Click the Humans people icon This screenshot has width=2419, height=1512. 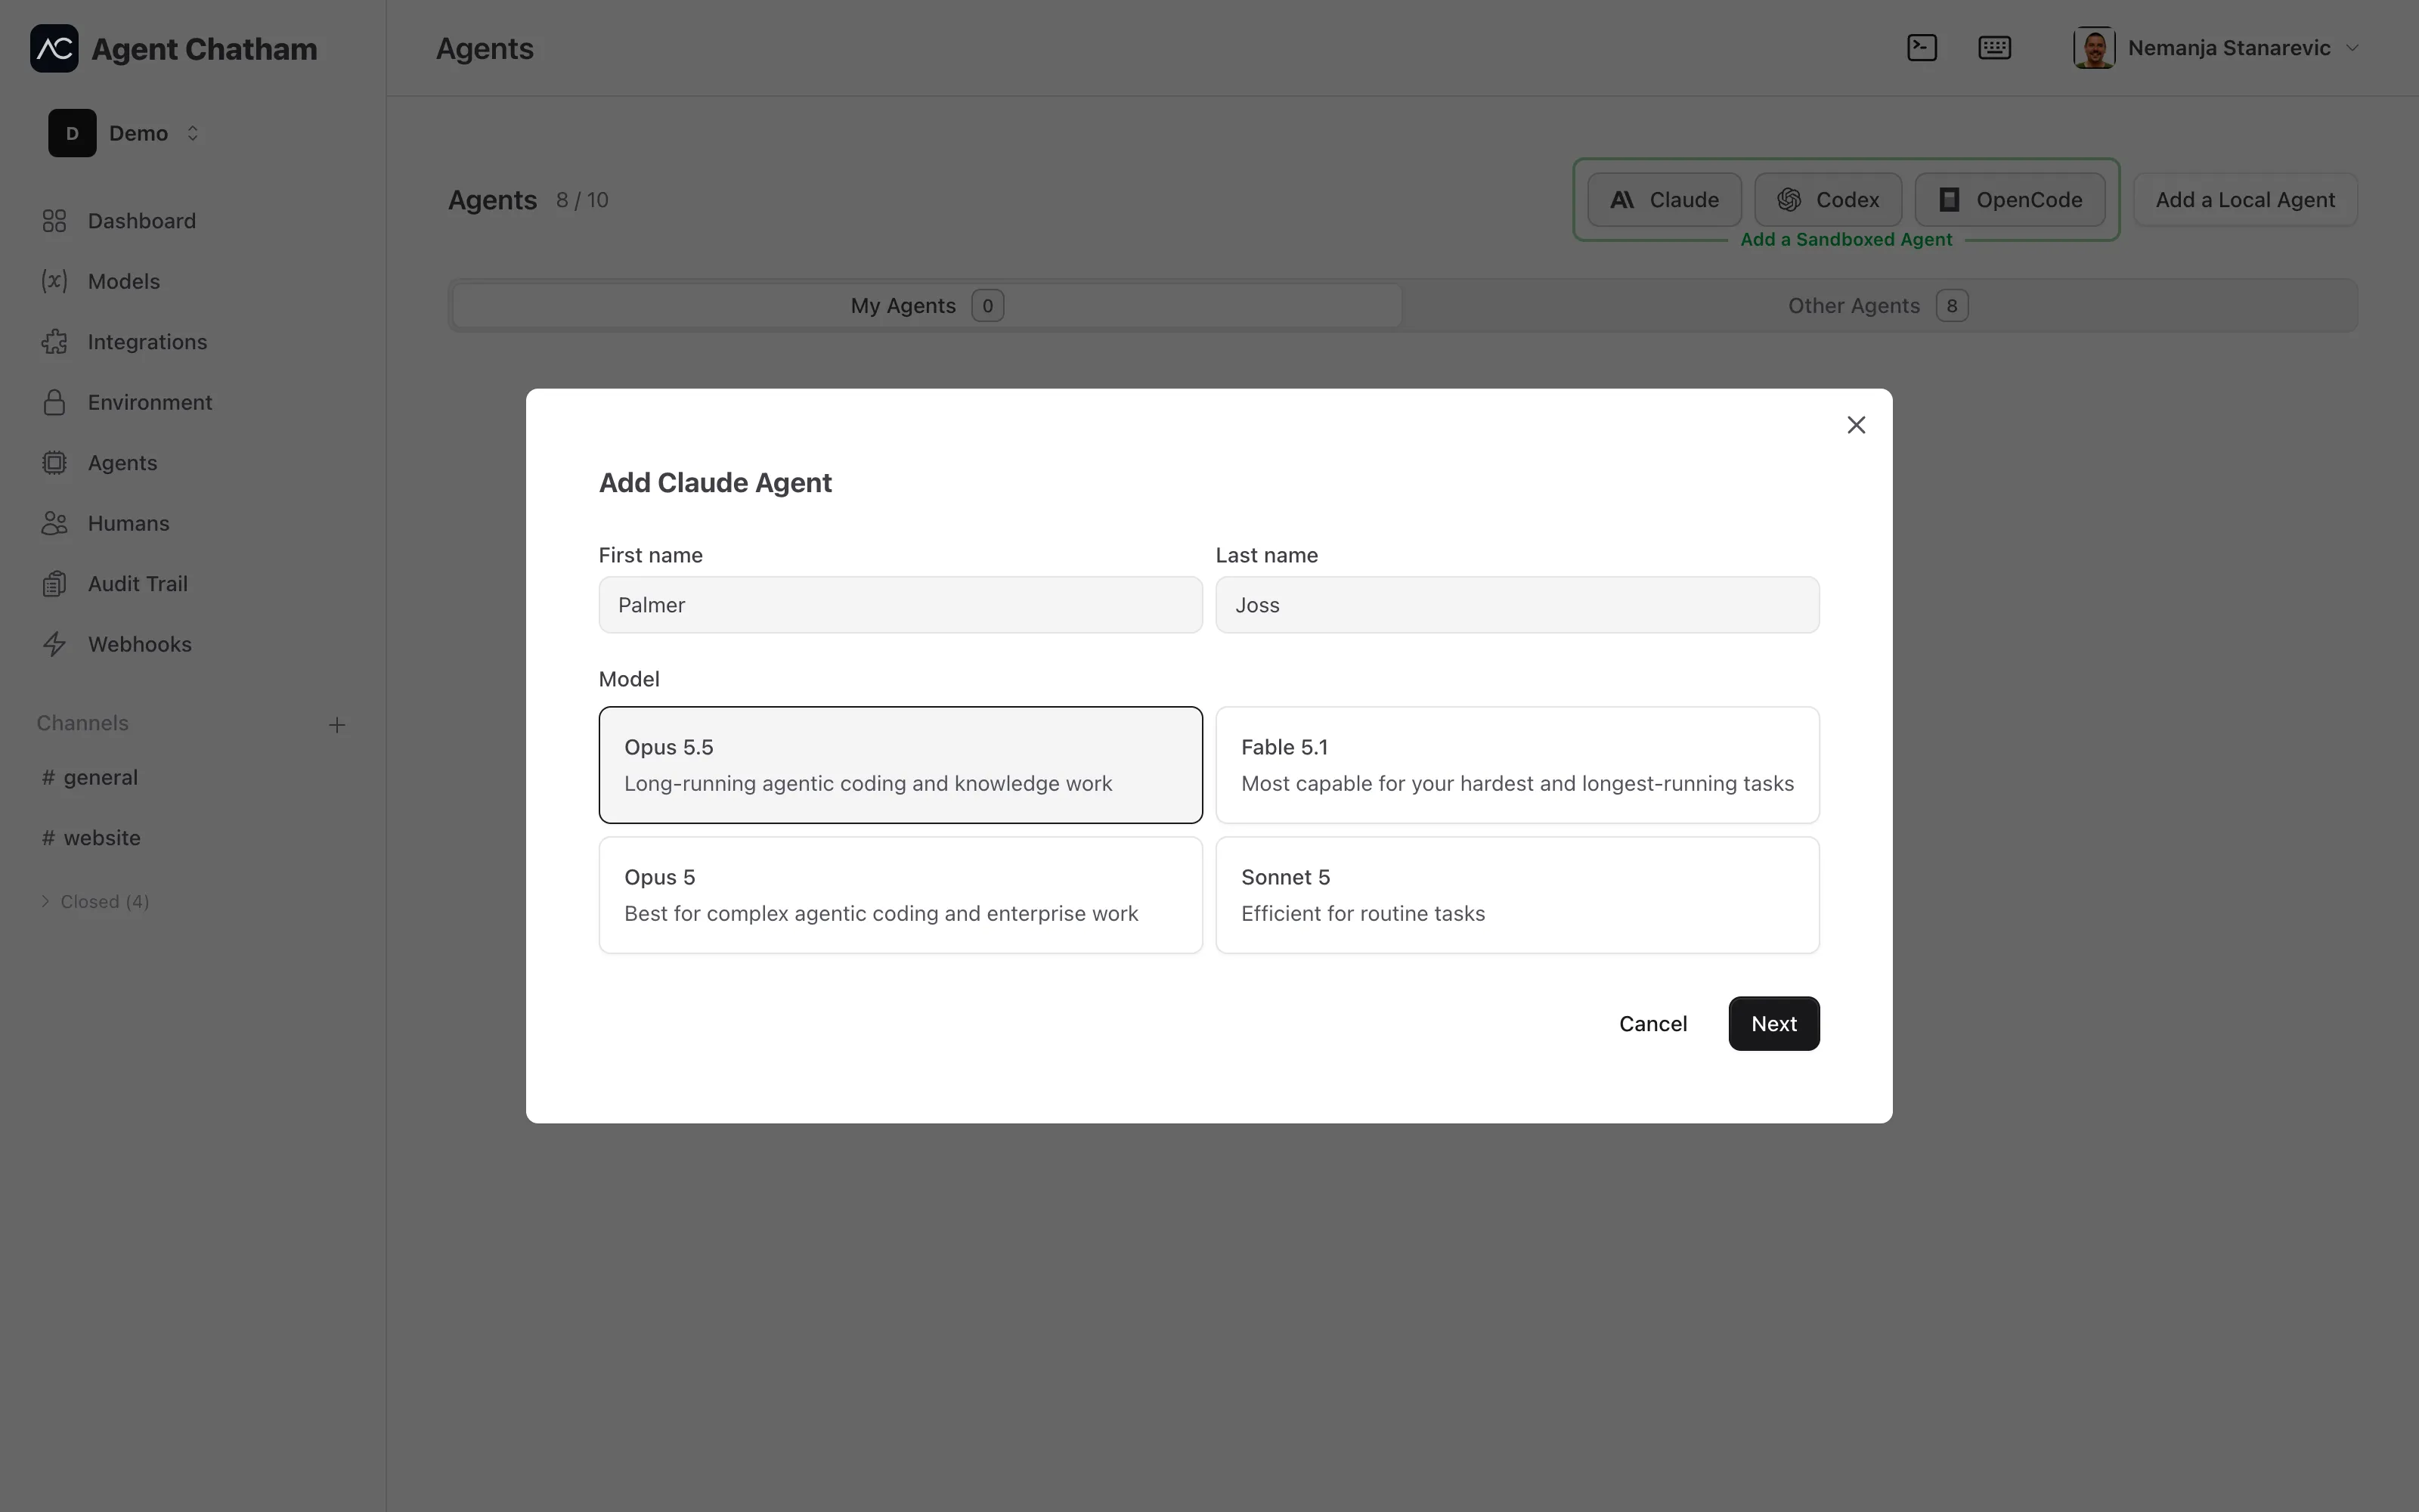pos(54,523)
